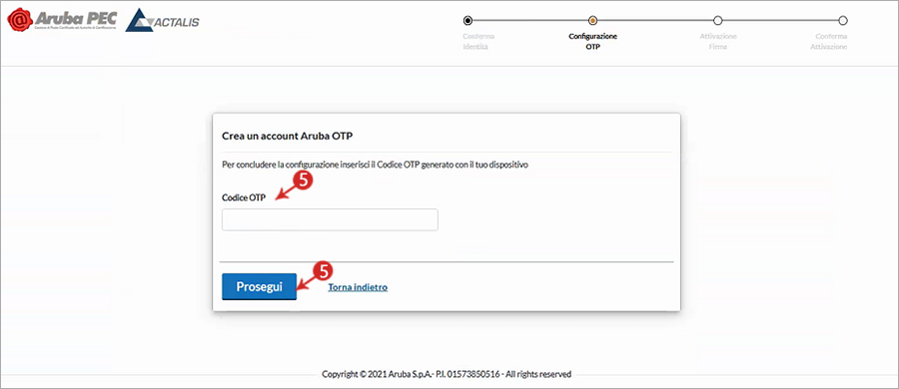
Task: Select the Conferma Identità step circle
Action: click(x=467, y=21)
